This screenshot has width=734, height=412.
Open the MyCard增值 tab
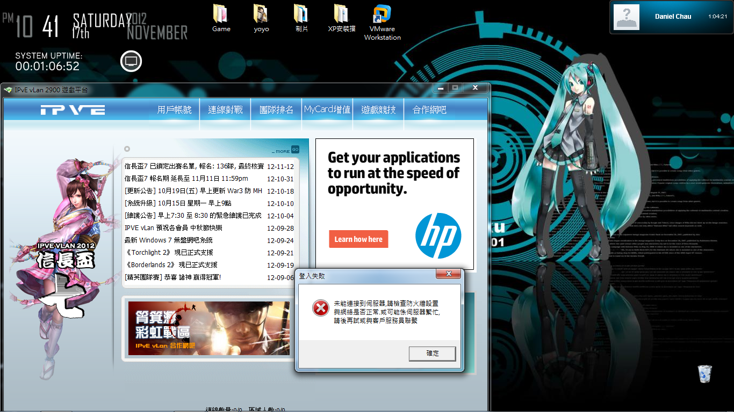(x=327, y=109)
